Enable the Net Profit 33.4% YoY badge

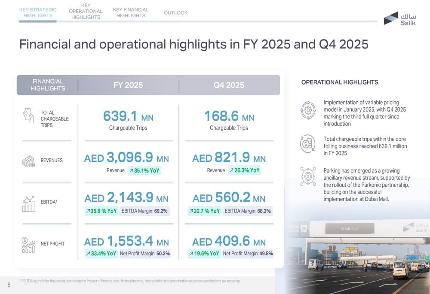pos(101,254)
